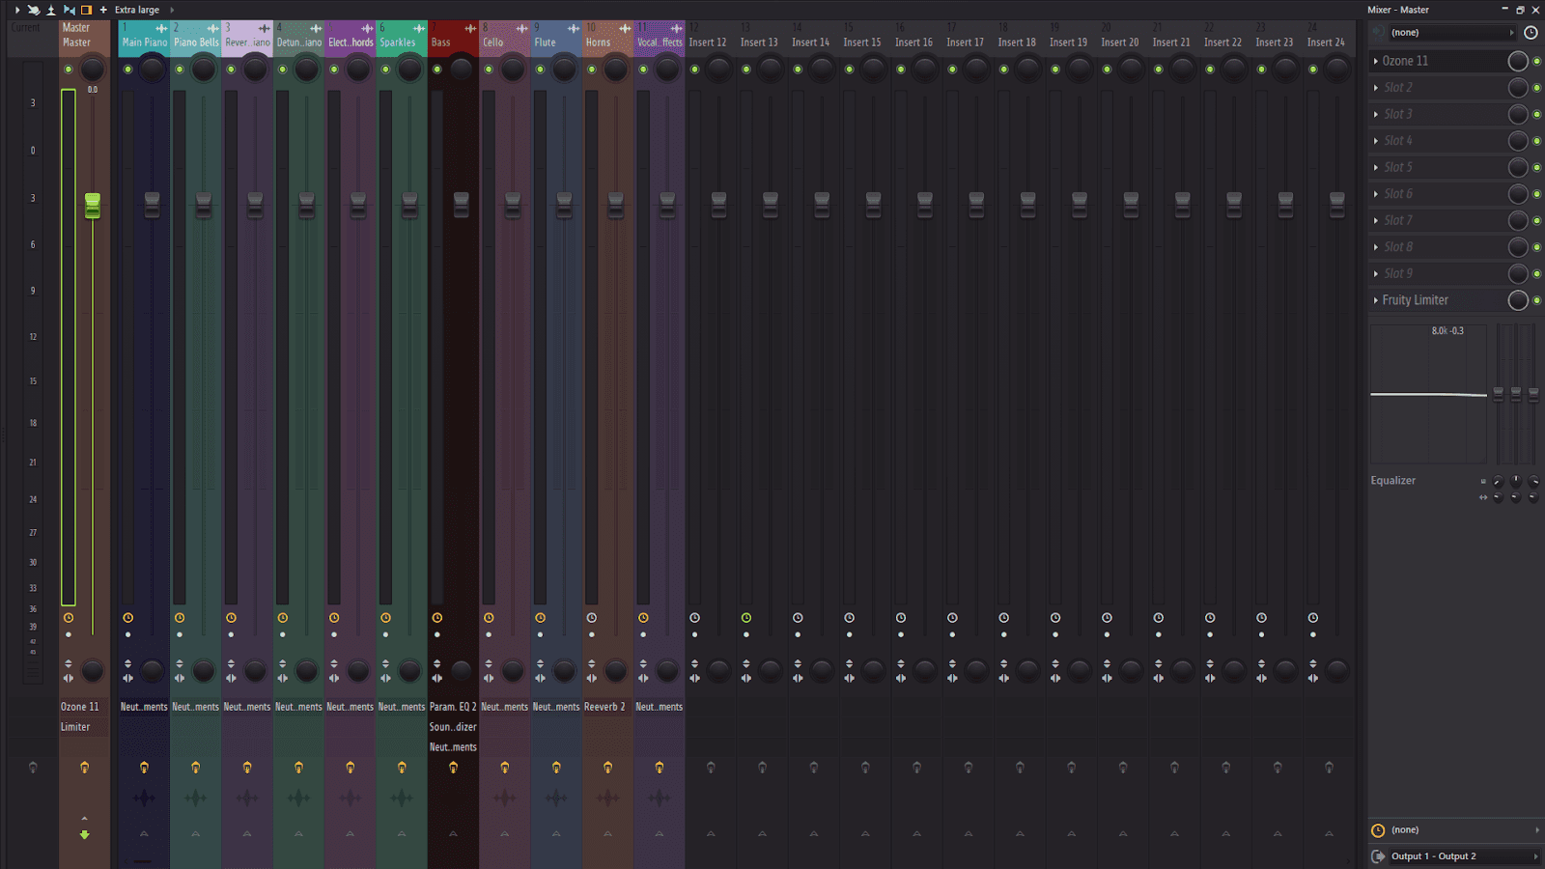The height and width of the screenshot is (869, 1545).
Task: Open the mixer options menu arrow
Action: (16, 10)
